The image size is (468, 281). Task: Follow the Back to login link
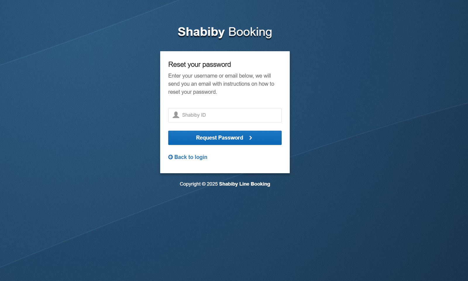tap(190, 157)
